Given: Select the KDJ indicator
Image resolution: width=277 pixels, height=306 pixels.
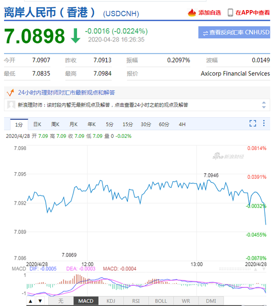Looking at the screenshot, I should coord(111,301).
